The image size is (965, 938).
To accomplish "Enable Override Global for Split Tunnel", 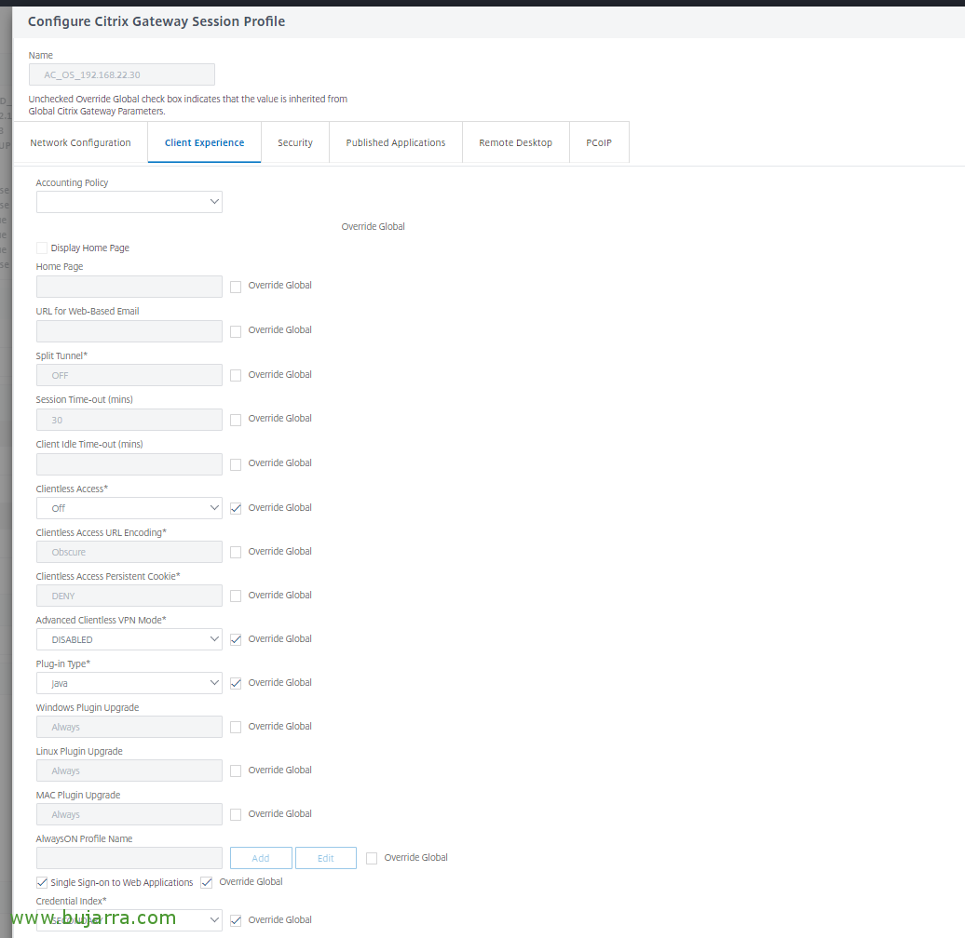I will [236, 376].
